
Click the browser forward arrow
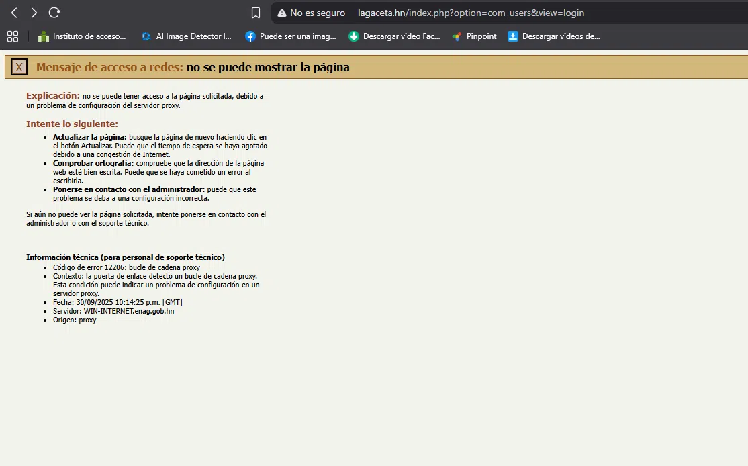point(34,13)
